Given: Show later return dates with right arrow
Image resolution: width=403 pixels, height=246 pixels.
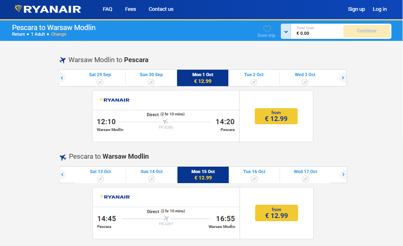Looking at the screenshot, I should 343,175.
